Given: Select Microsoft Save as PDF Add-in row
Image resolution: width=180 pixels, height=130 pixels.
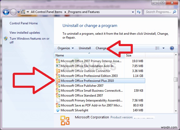Looking at the screenshot, I should click(x=100, y=105).
